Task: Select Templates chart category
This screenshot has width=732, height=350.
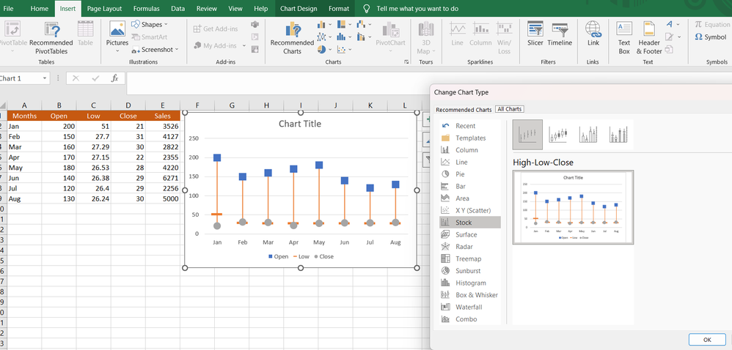Action: pos(470,138)
